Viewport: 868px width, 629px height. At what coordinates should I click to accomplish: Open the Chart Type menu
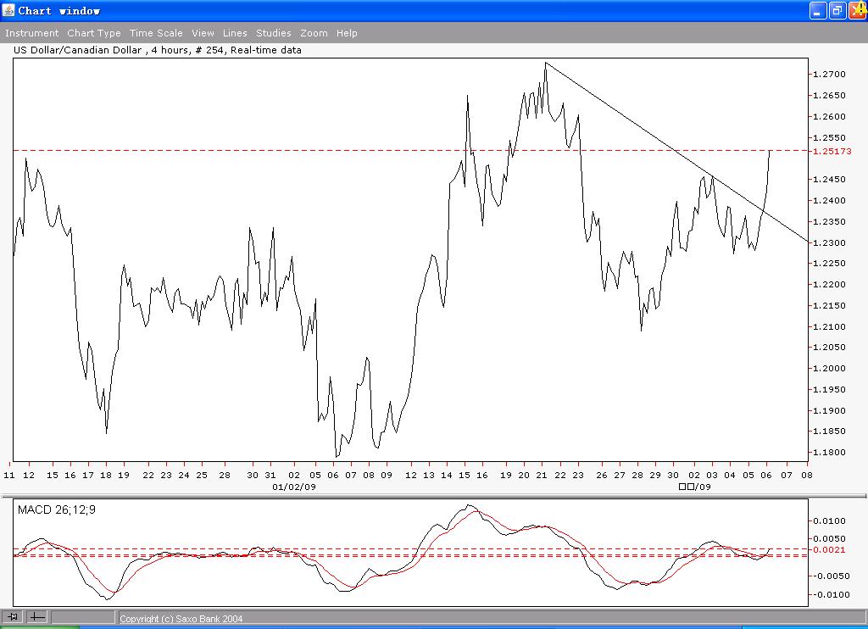94,33
